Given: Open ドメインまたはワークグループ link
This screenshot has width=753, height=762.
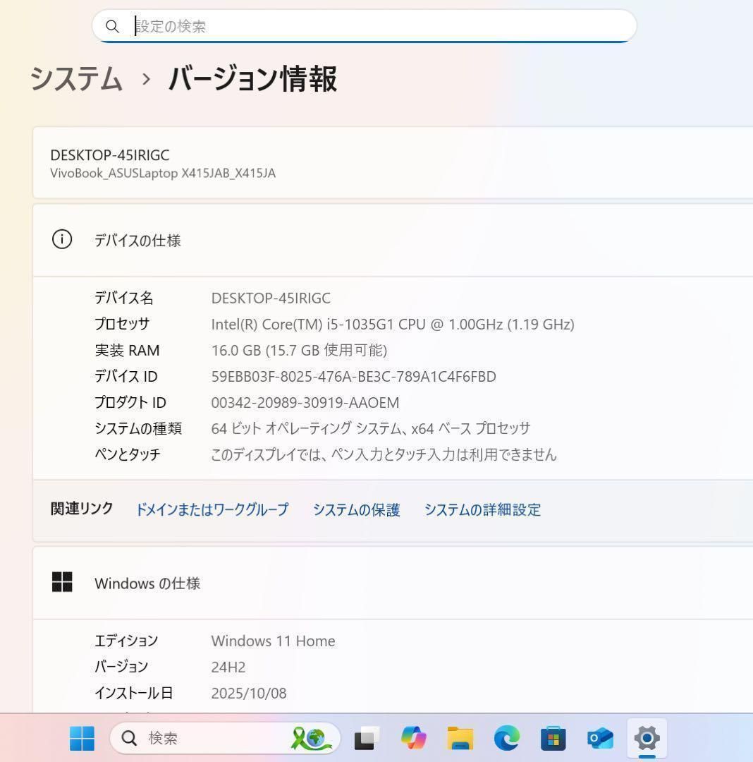Looking at the screenshot, I should click(212, 509).
